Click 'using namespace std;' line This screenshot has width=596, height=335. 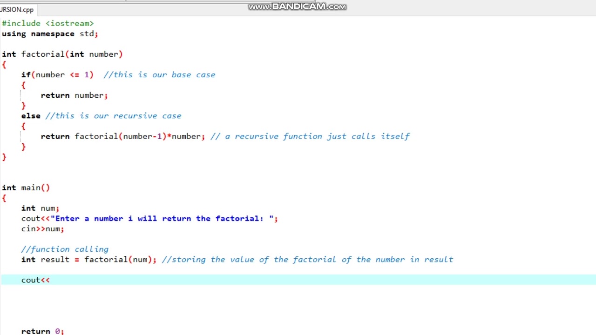pyautogui.click(x=50, y=33)
